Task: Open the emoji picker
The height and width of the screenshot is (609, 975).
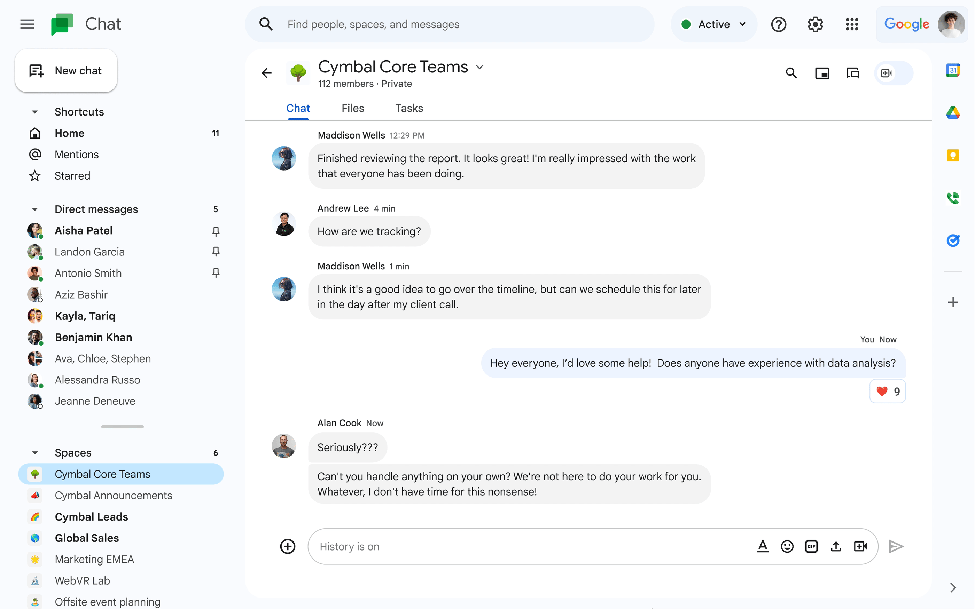Action: point(787,546)
